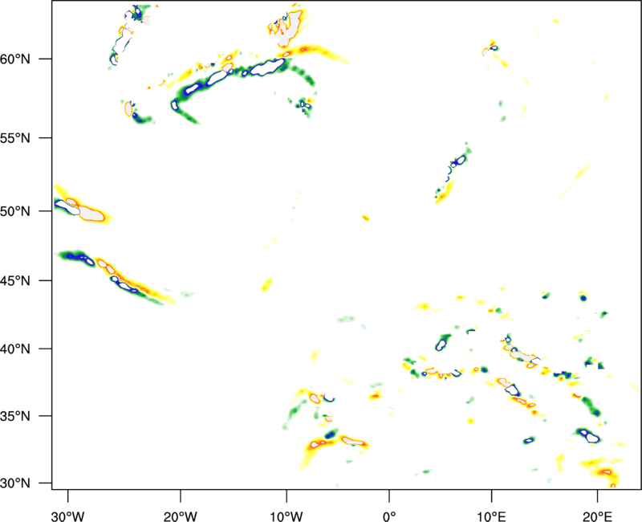The height and width of the screenshot is (522, 642).
Task: Click the 20°E longitude label
Action: [597, 516]
